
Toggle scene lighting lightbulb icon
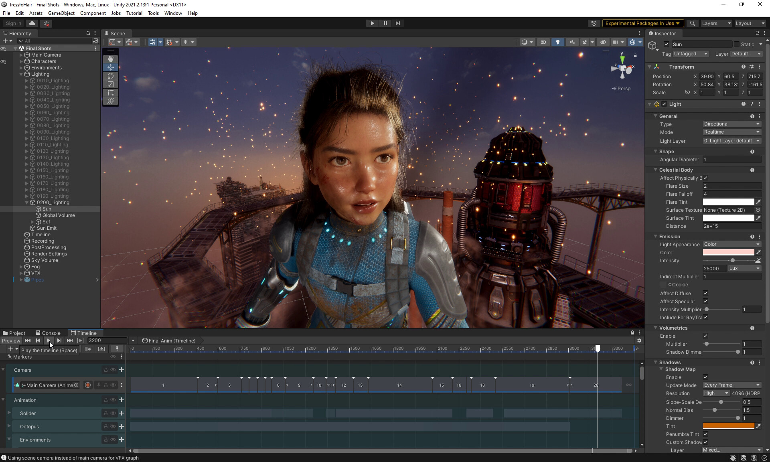(557, 42)
